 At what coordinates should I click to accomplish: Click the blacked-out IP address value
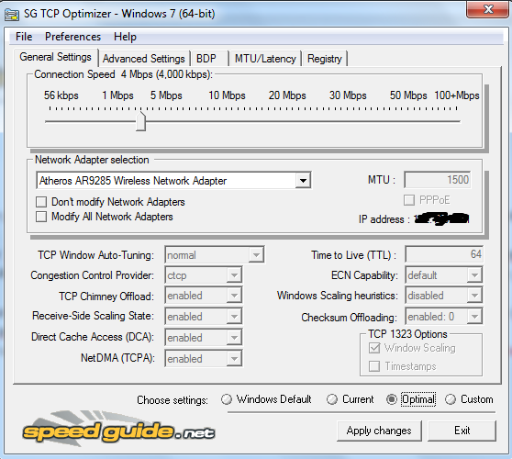tap(441, 218)
